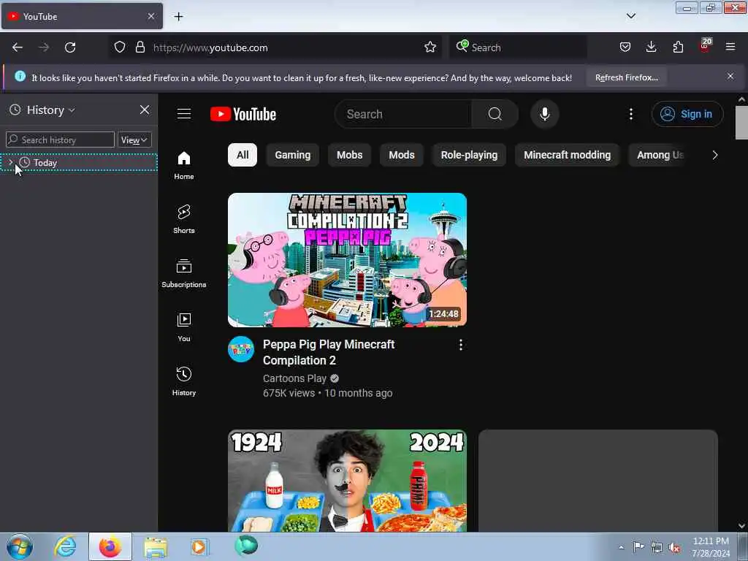The width and height of the screenshot is (748, 561).
Task: Open YouTube History in mini sidebar
Action: pos(184,381)
